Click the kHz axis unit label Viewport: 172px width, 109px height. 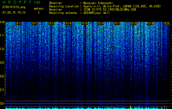(2, 22)
